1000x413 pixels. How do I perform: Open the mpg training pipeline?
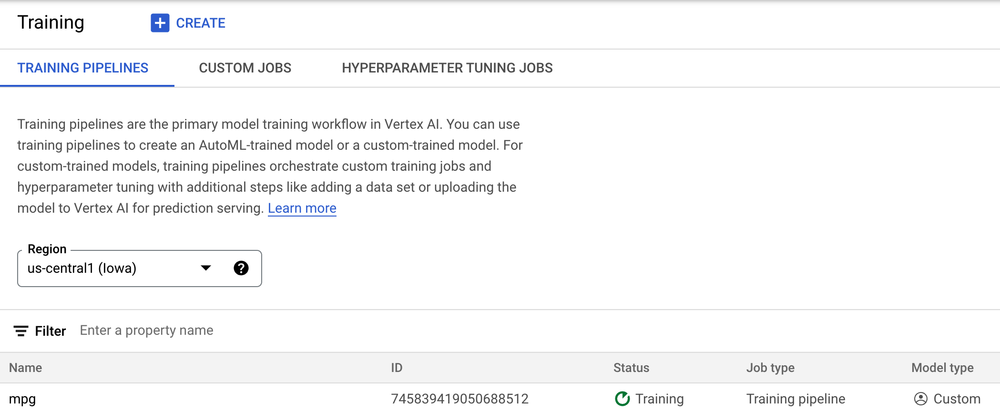22,399
